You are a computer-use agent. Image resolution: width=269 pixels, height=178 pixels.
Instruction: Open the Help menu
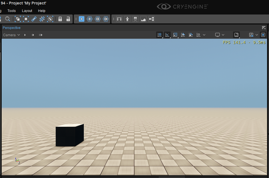pyautogui.click(x=42, y=11)
